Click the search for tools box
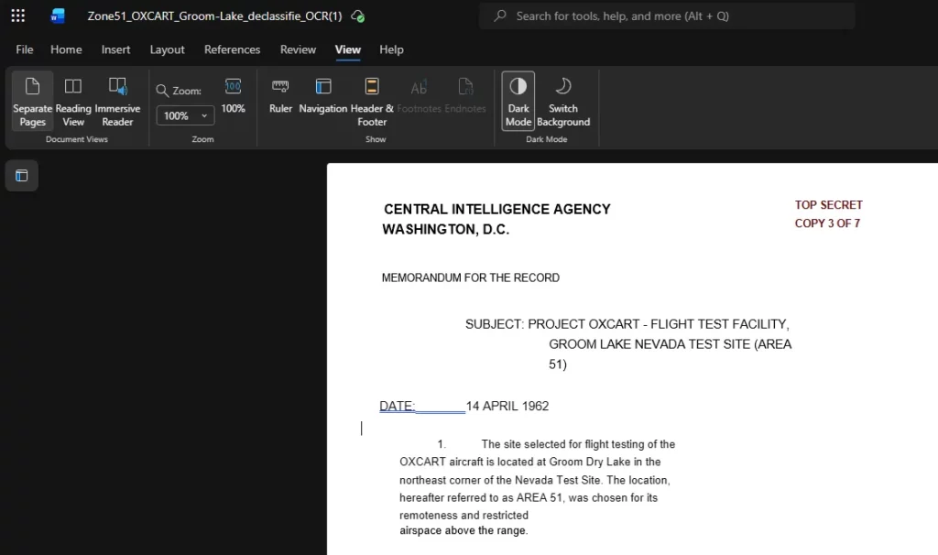Screen dimensions: 938x555 [x=667, y=16]
